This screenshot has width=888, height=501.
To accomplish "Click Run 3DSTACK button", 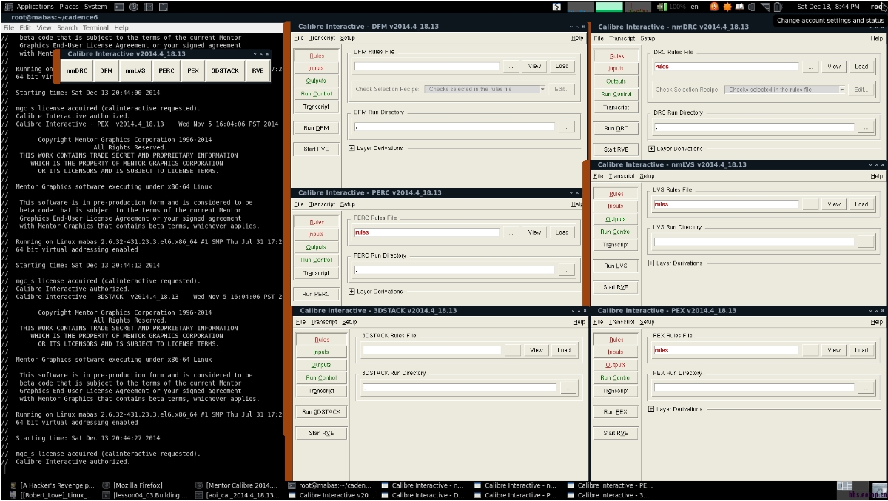I will tap(321, 412).
